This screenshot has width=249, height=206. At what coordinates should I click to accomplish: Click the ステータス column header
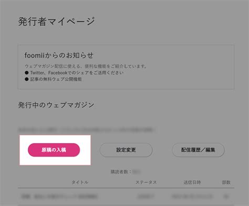tap(146, 182)
